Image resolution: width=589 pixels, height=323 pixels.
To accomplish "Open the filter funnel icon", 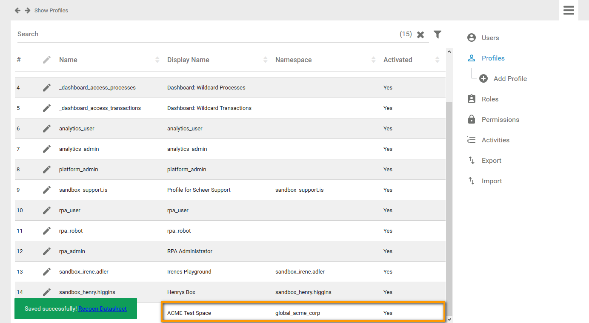I will tap(437, 35).
